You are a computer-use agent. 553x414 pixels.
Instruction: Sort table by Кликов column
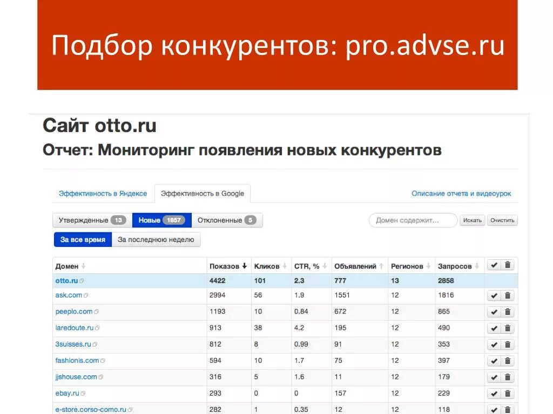[x=270, y=266]
